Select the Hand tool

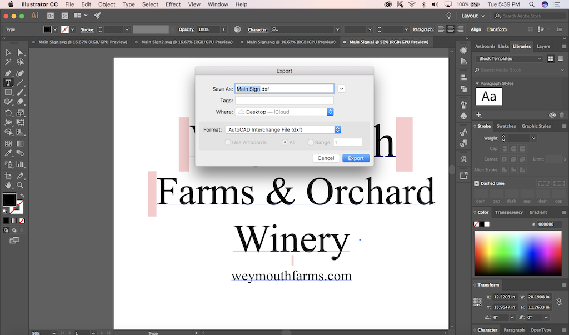(8, 186)
